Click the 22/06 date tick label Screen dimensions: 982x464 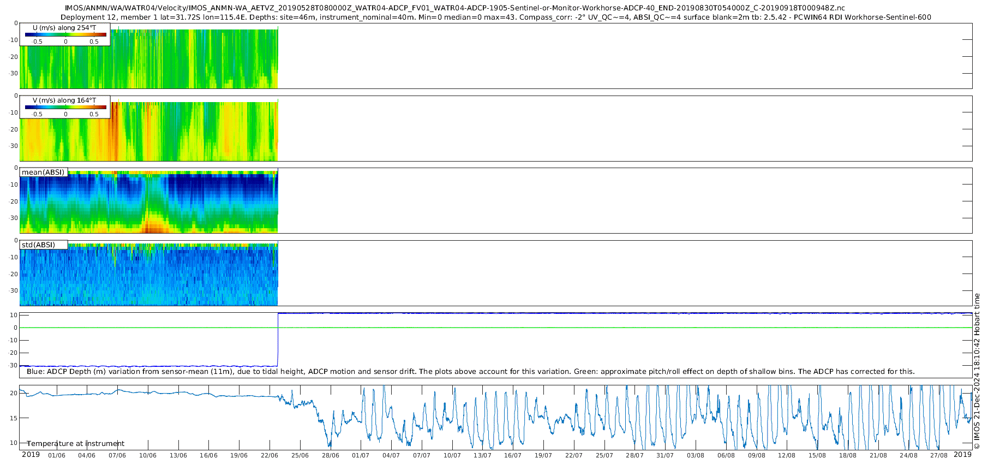(269, 455)
